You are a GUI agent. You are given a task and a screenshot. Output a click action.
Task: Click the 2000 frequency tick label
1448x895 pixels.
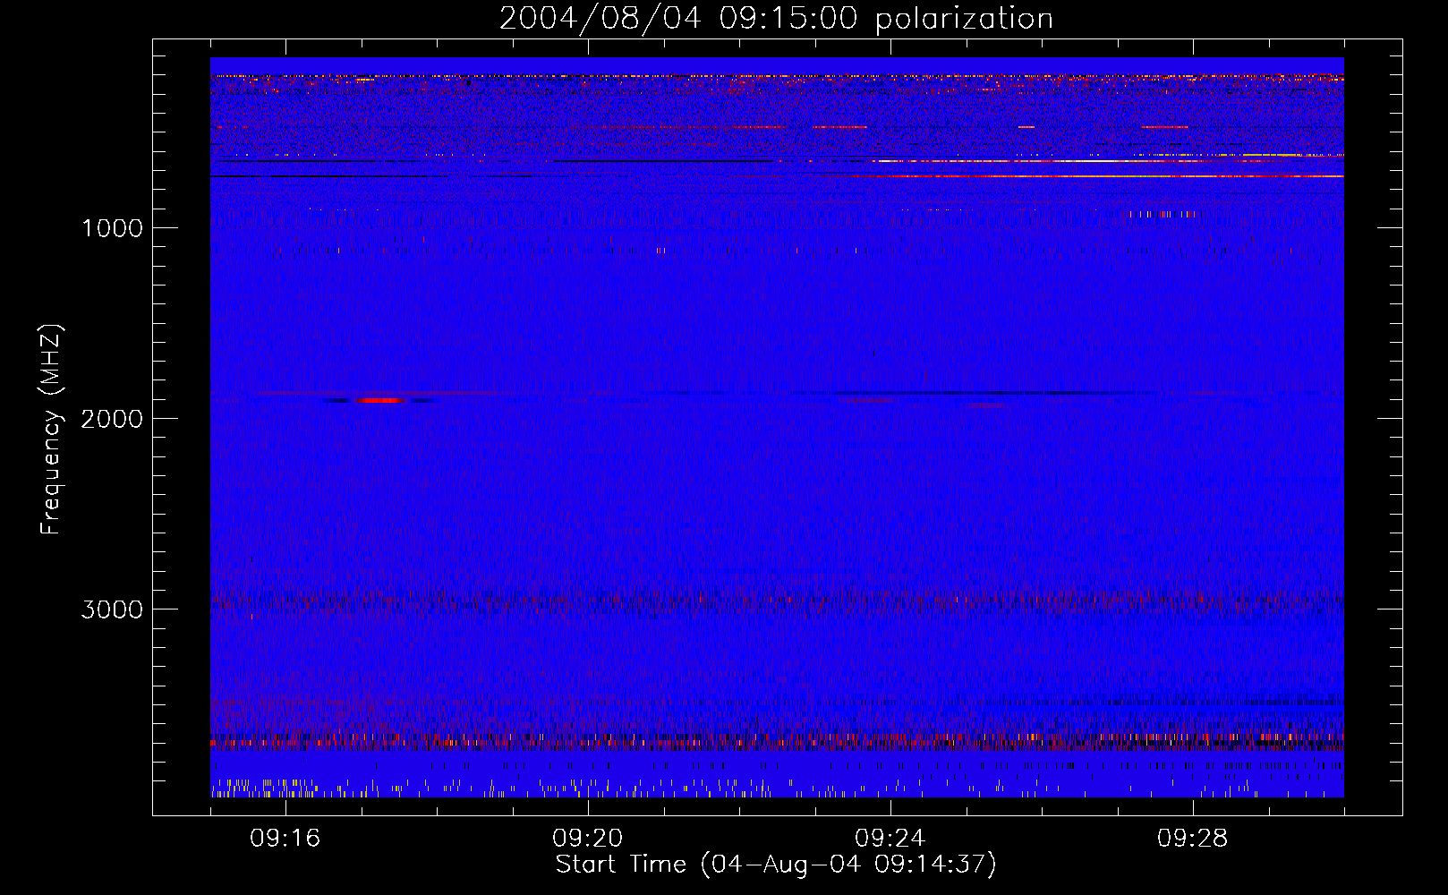pos(112,419)
